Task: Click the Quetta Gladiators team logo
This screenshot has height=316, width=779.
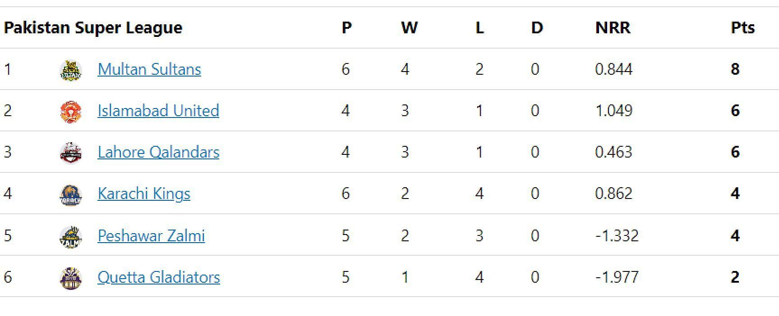Action: (x=71, y=278)
